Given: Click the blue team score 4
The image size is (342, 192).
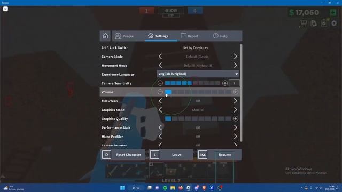Looking at the screenshot, I should pyautogui.click(x=195, y=11).
